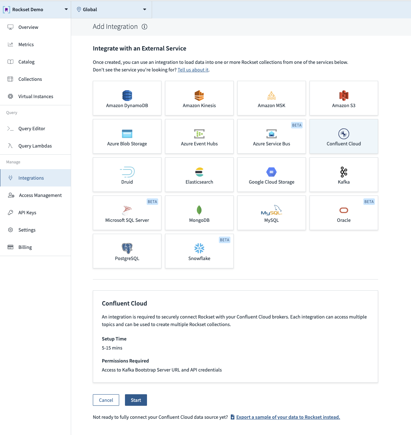
Task: Select the Amazon MSK integration icon
Action: (x=272, y=96)
